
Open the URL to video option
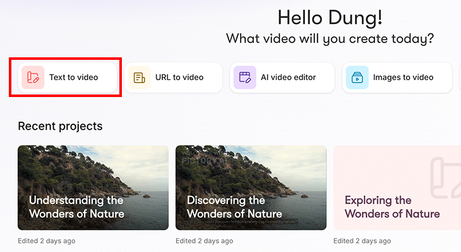point(179,77)
